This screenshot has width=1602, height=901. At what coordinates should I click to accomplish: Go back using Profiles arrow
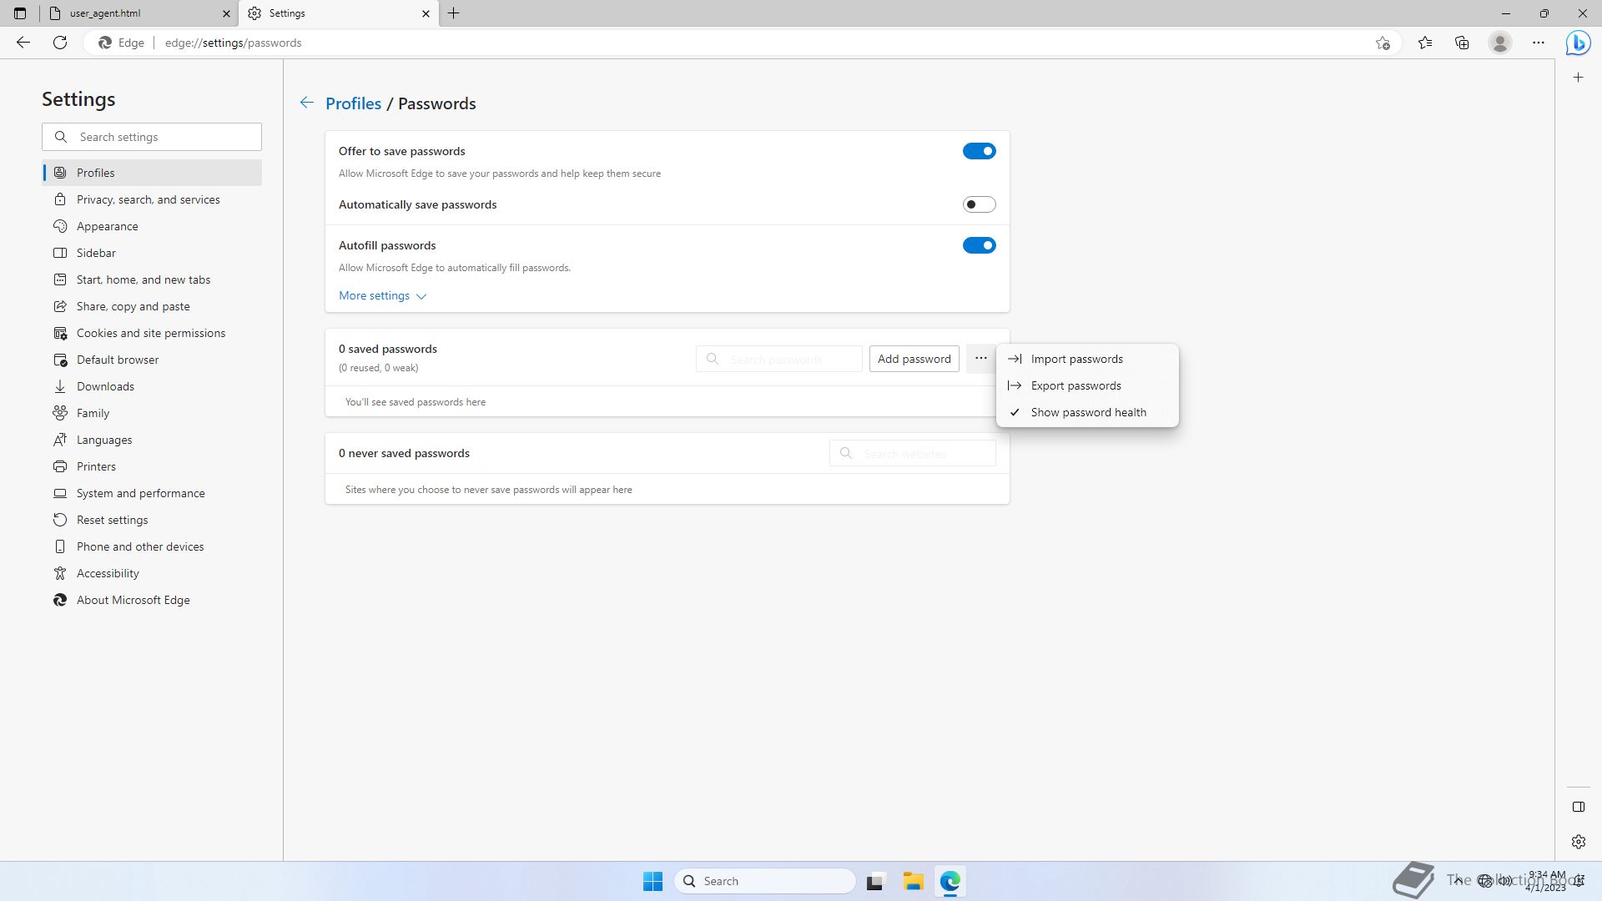[x=307, y=103]
